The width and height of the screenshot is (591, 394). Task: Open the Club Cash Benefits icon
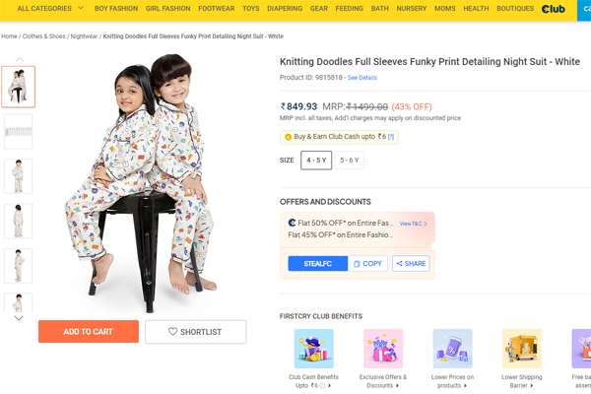pos(313,349)
